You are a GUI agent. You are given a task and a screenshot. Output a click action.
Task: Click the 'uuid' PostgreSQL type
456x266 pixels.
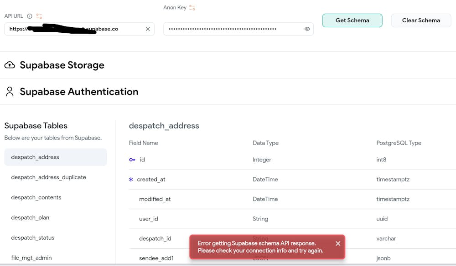[382, 219]
